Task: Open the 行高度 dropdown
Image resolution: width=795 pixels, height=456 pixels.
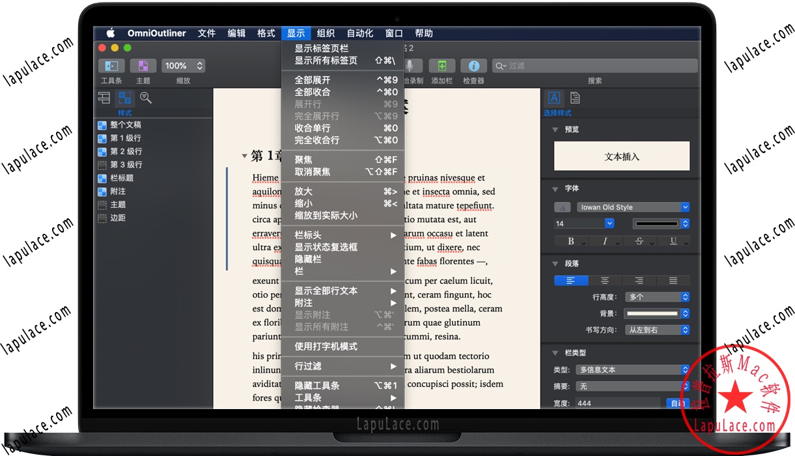Action: [x=657, y=297]
